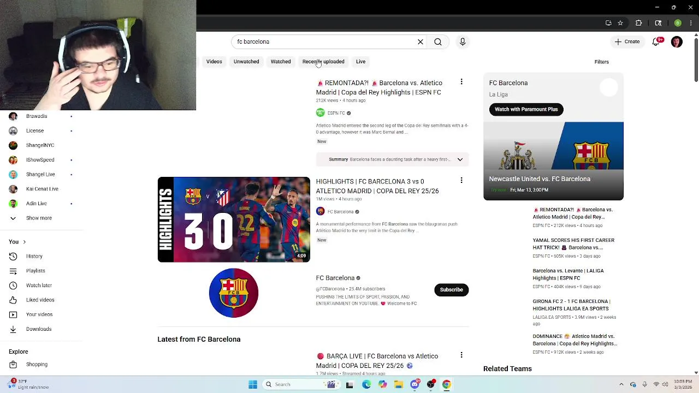Screen dimensions: 699x393
Task: Select the Recently uploaded filter chip
Action: tap(323, 62)
